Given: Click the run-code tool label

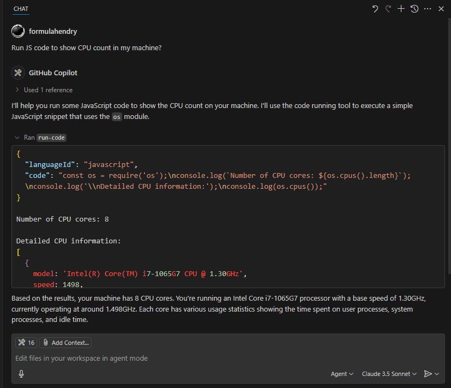Looking at the screenshot, I should pyautogui.click(x=51, y=138).
